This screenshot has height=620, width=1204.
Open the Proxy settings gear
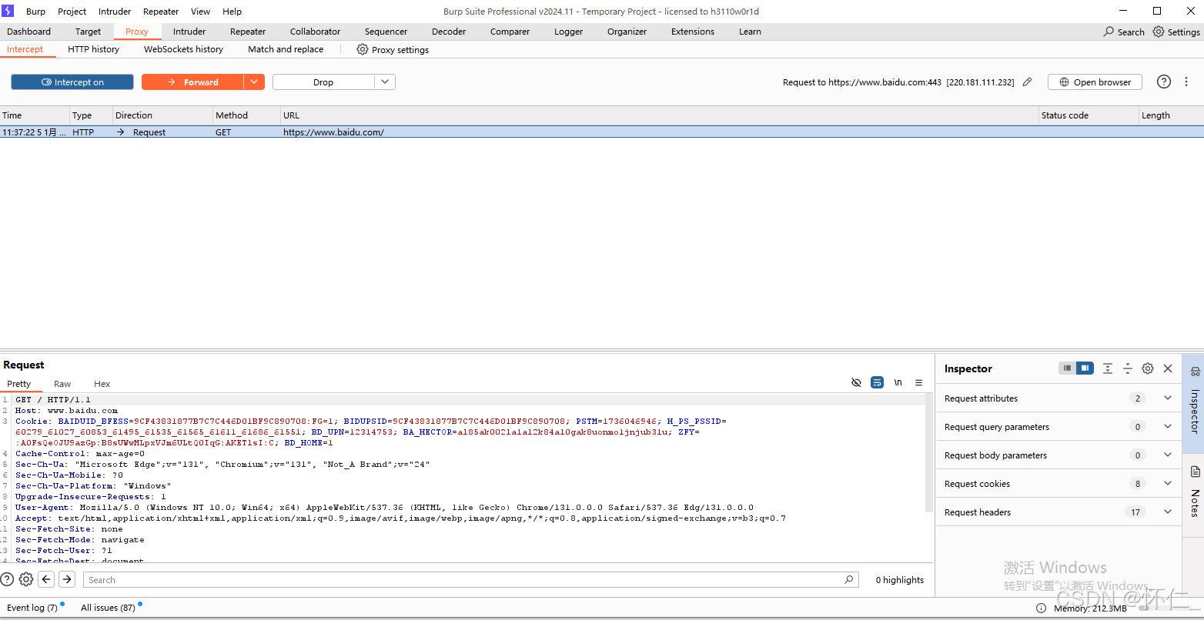[x=362, y=49]
